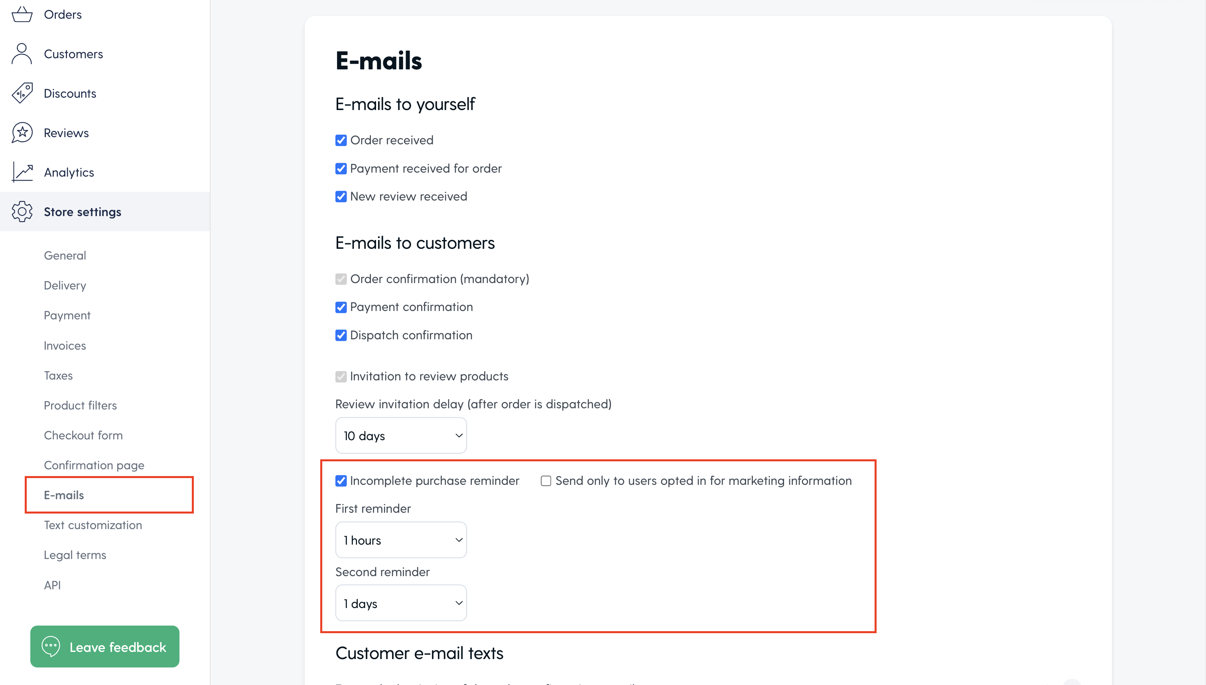This screenshot has height=685, width=1206.
Task: Disable the Dispatch confirmation checkbox
Action: [341, 335]
